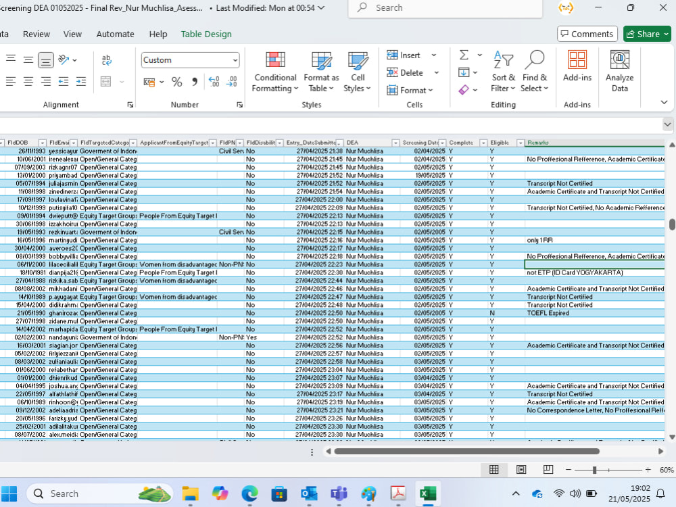Open Alignment settings dialog launcher
The image size is (676, 507).
[x=130, y=105]
